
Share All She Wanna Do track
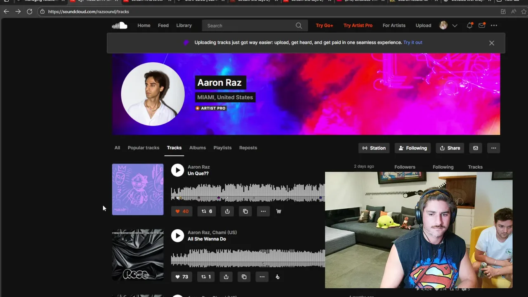point(226,277)
